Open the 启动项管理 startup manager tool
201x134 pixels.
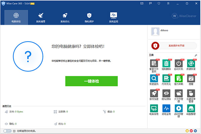(x=179, y=108)
